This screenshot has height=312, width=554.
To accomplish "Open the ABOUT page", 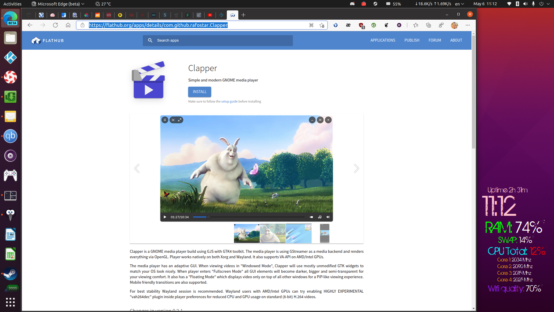I will (x=456, y=40).
